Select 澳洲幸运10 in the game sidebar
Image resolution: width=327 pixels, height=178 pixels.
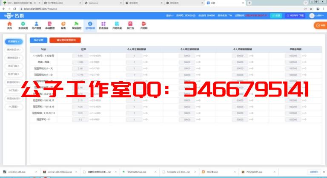pos(14,50)
